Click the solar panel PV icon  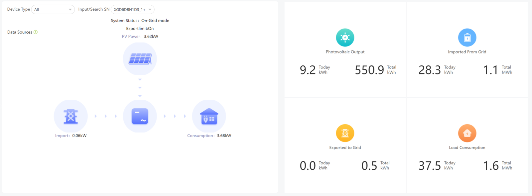(140, 59)
